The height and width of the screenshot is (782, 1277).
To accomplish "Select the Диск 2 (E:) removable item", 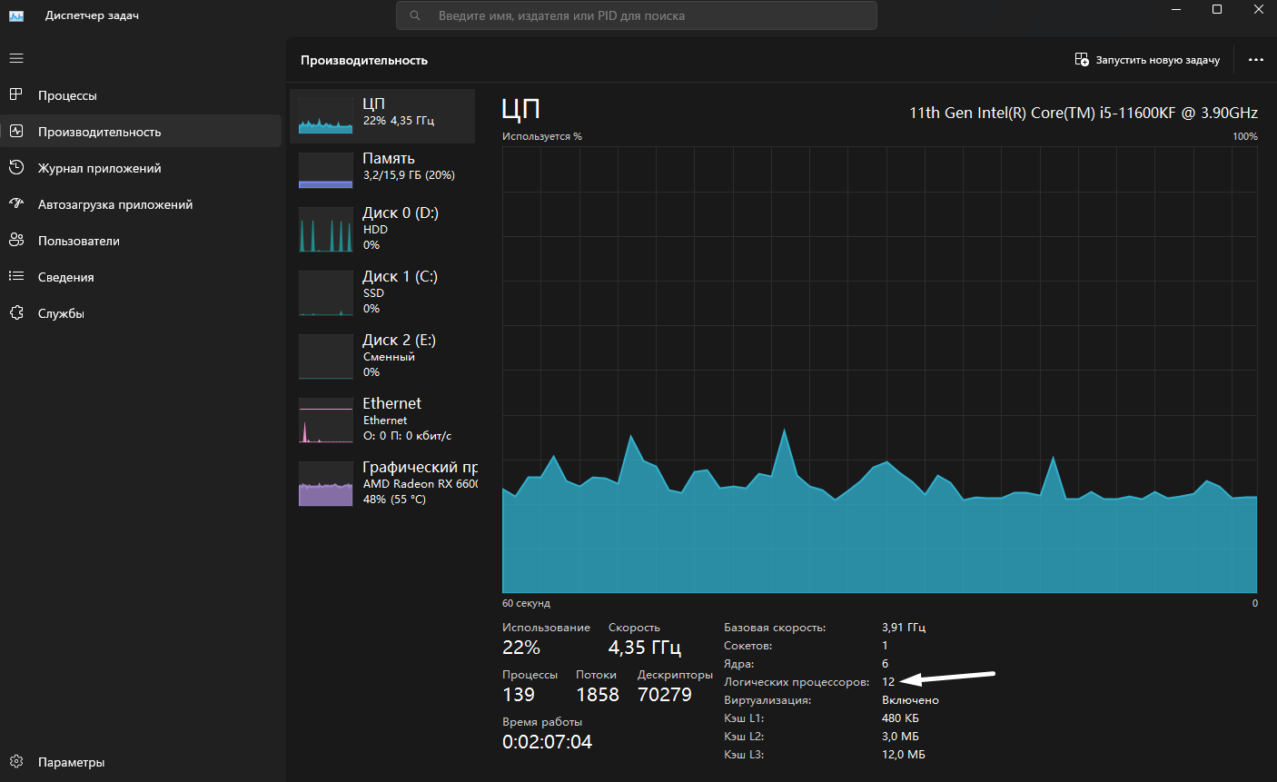I will 382,357.
